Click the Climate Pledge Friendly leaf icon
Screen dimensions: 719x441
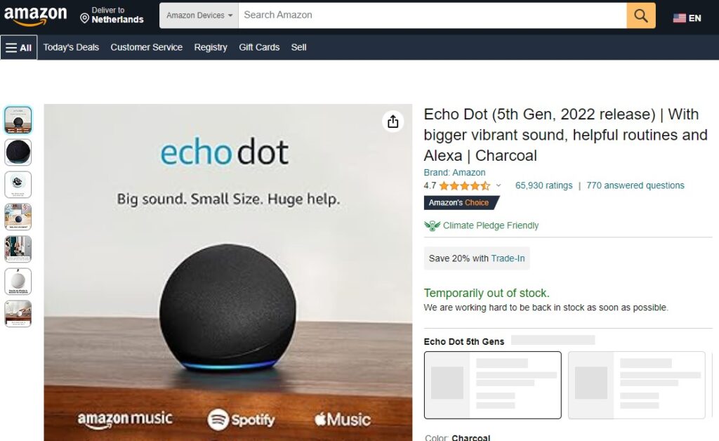(432, 225)
